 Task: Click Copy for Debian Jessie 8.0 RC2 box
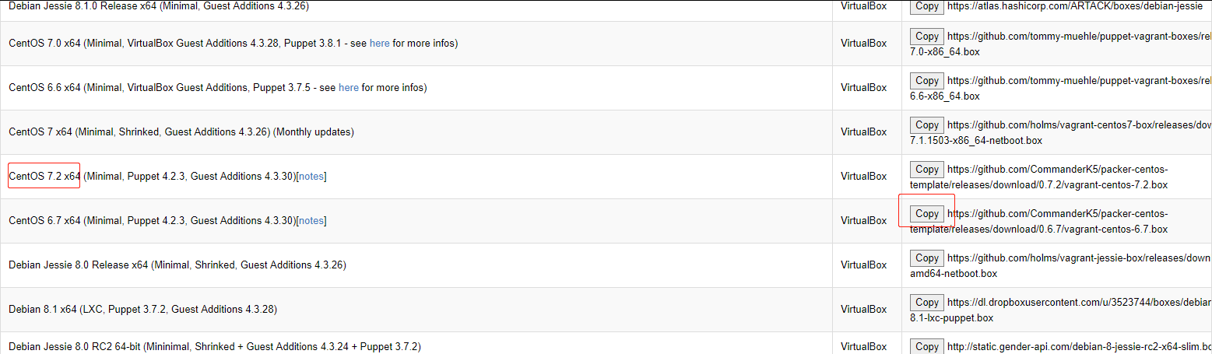click(x=926, y=347)
